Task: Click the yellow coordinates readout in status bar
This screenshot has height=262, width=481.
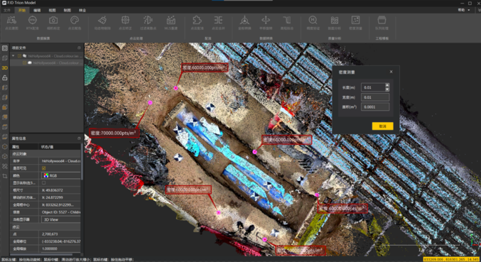Action: [x=451, y=259]
